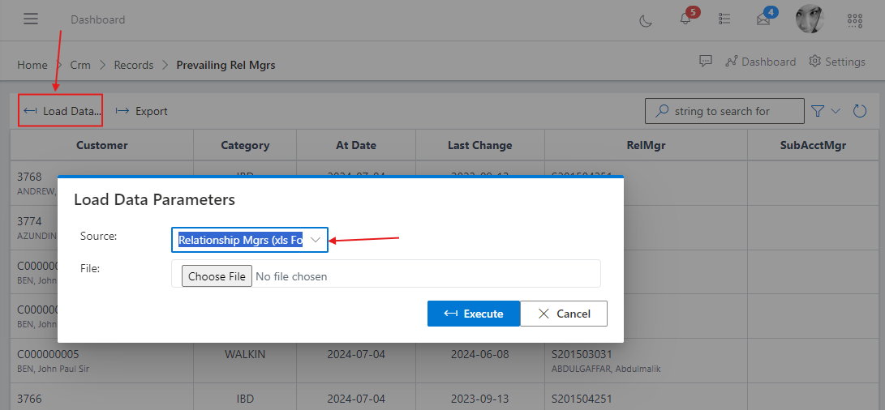Expand the filter dropdown chevron

pos(836,111)
